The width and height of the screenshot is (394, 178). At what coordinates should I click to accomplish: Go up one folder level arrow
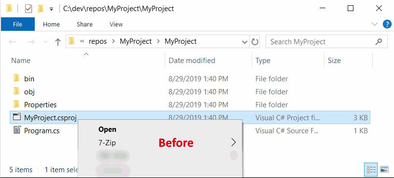point(58,42)
